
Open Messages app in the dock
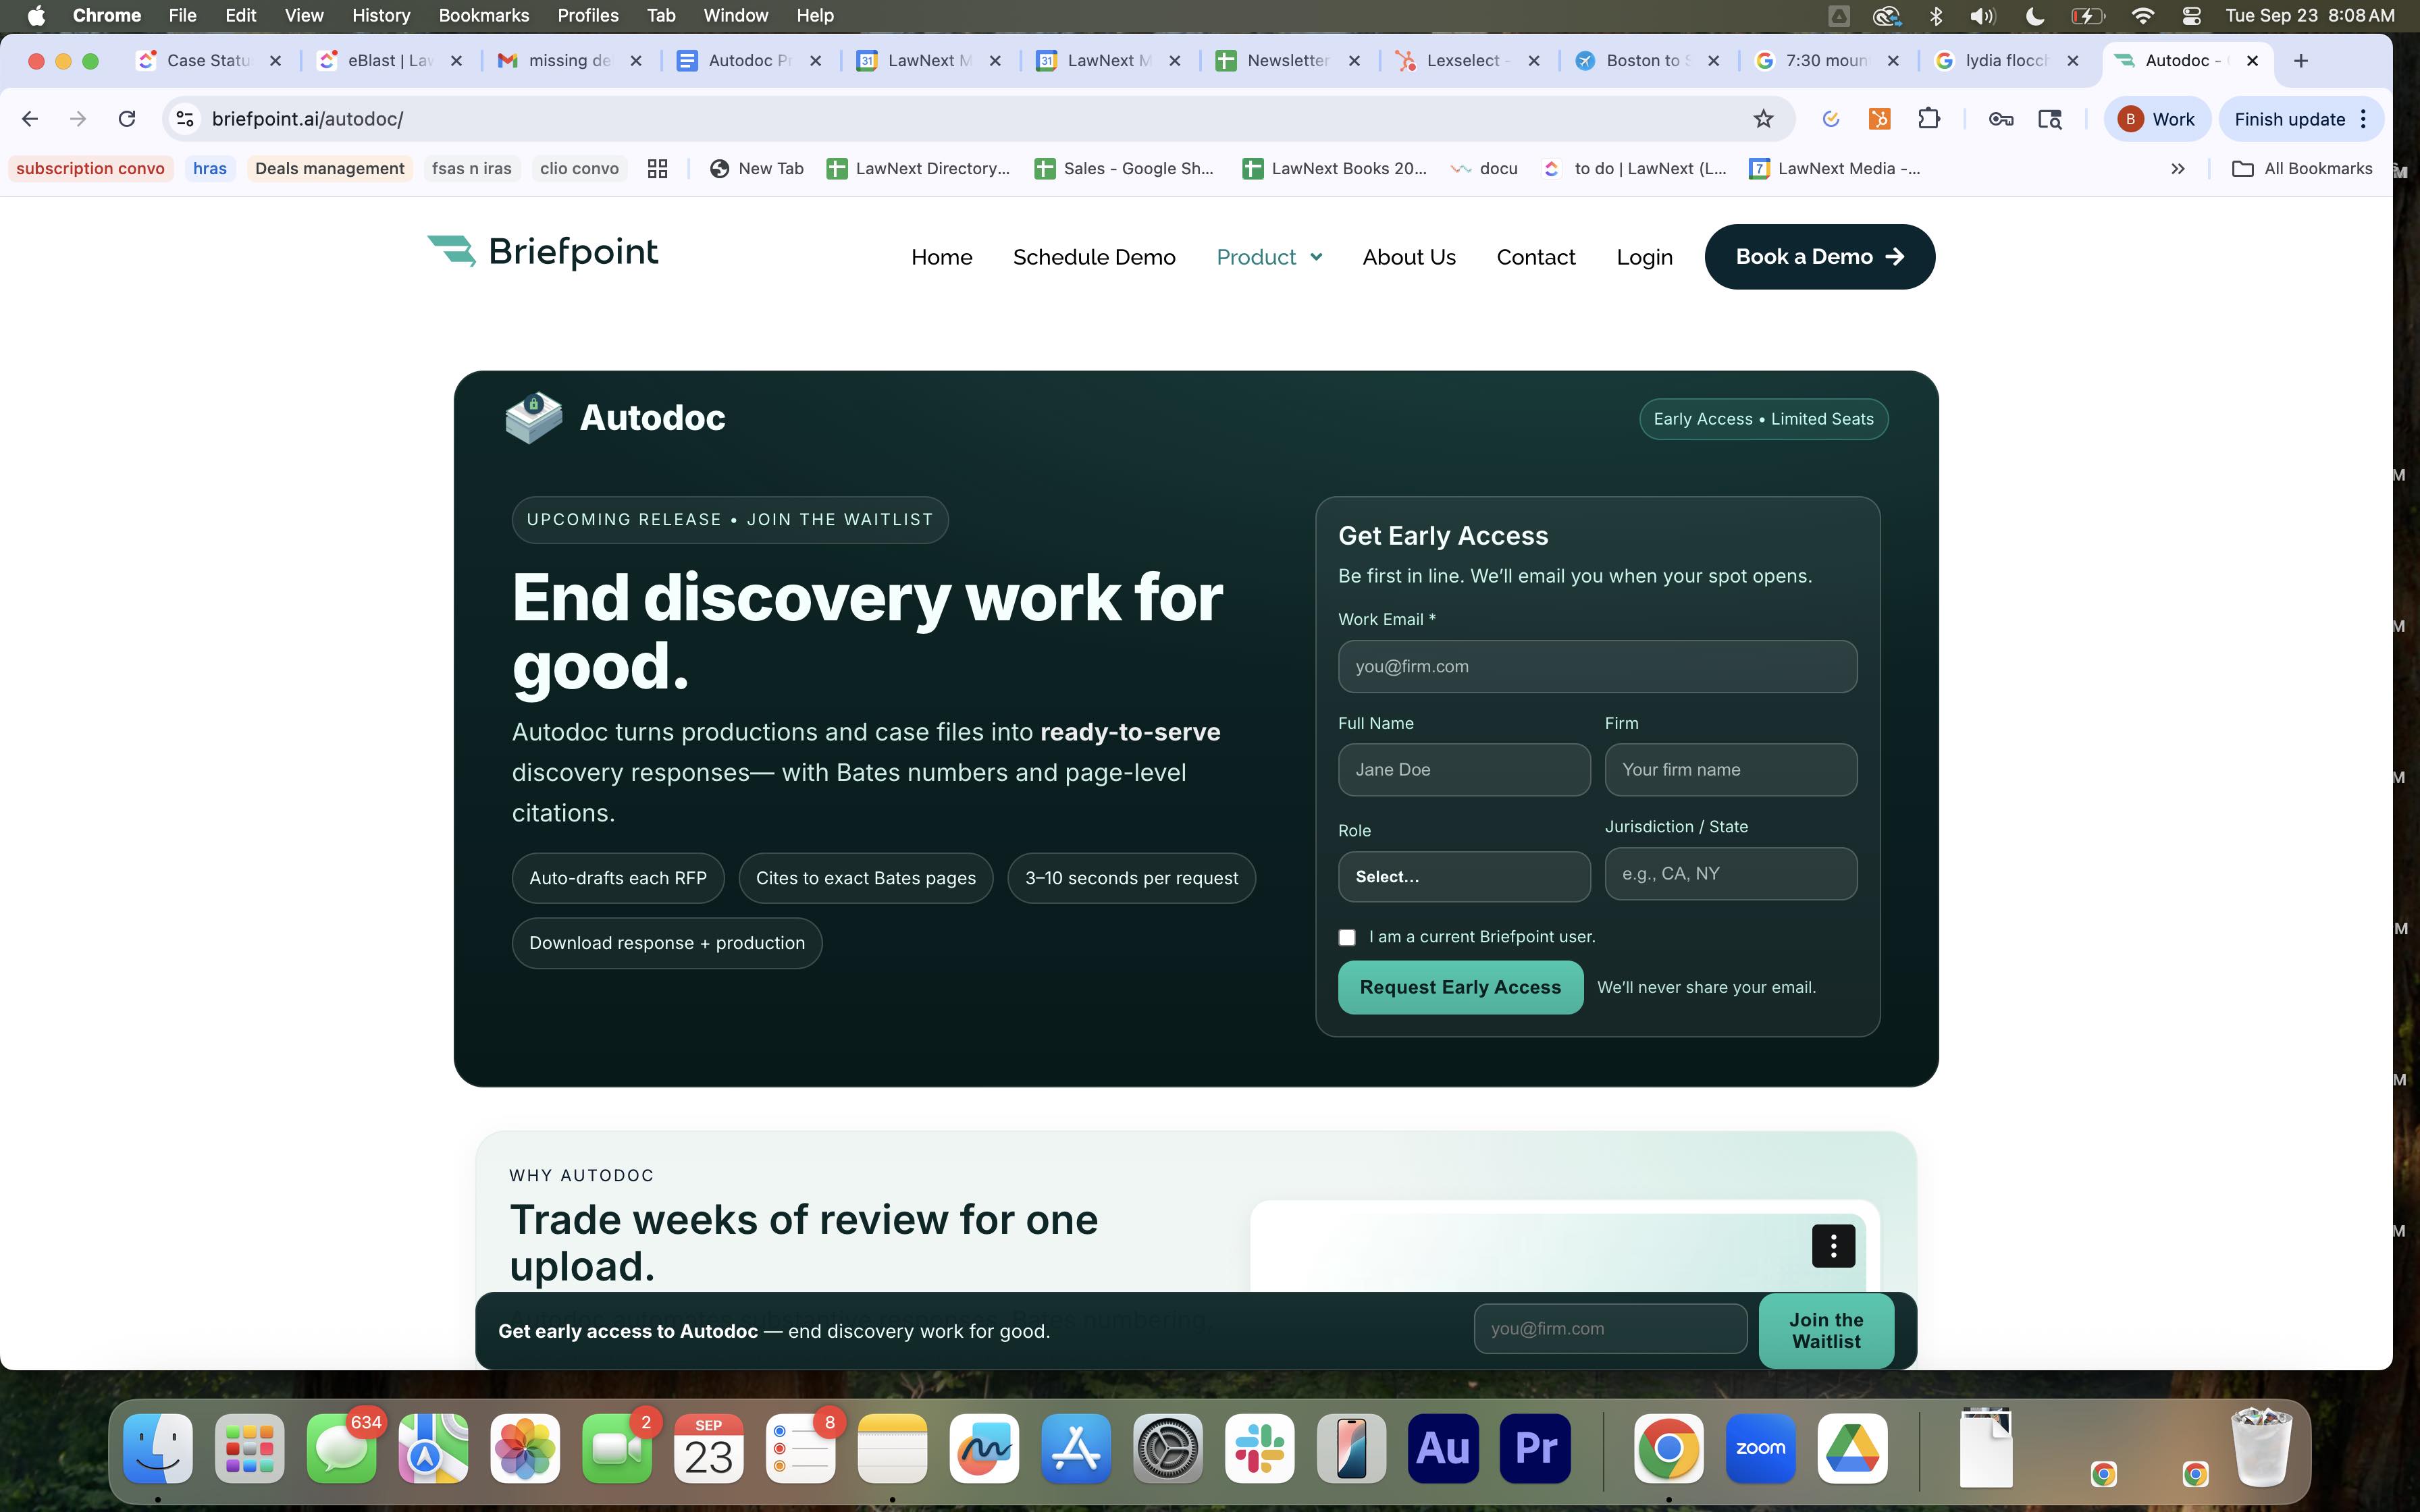(342, 1448)
